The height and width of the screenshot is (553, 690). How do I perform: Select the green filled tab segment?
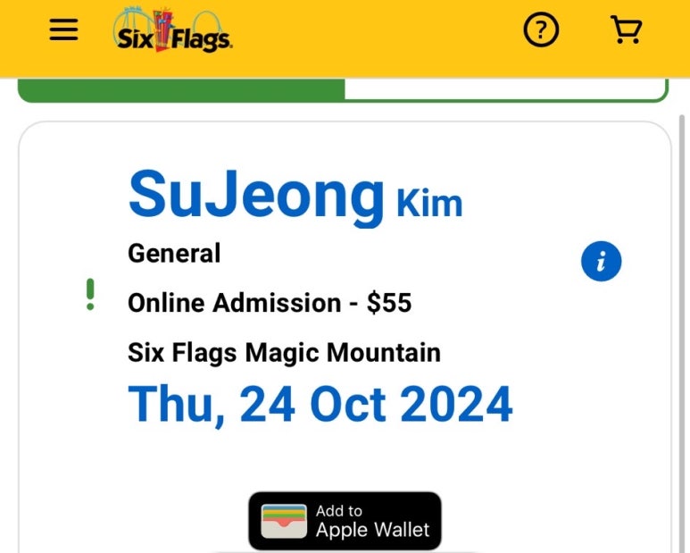point(181,90)
